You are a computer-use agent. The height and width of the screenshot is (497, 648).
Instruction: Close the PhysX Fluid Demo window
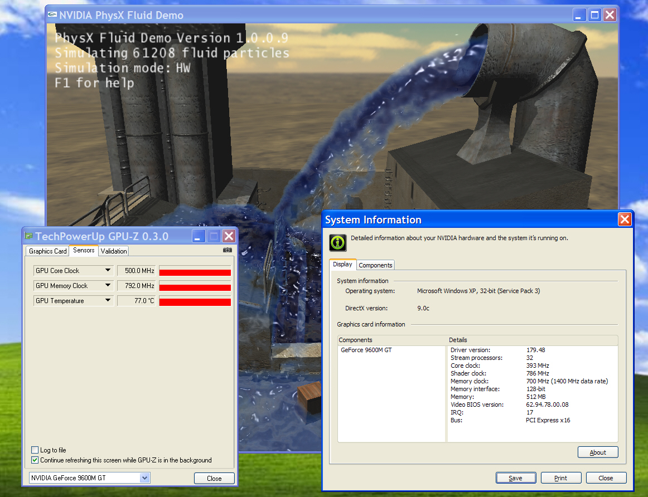coord(610,15)
